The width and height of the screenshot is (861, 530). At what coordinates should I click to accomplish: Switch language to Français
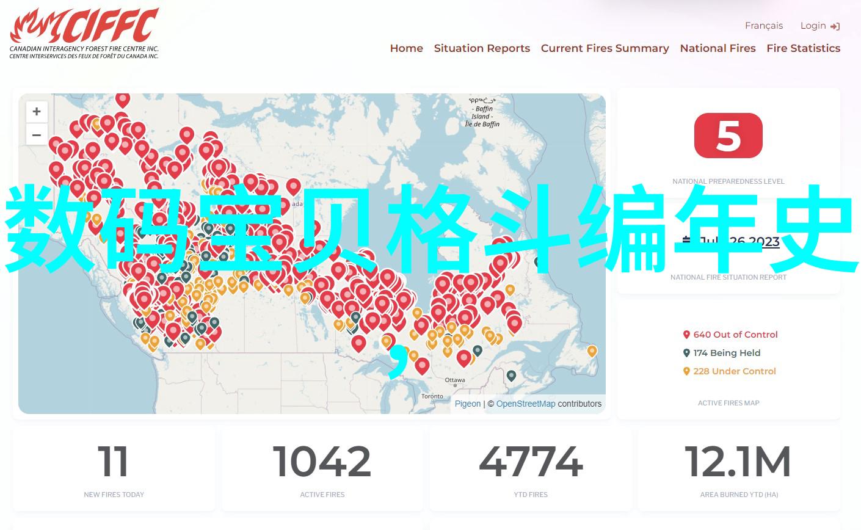(x=763, y=26)
